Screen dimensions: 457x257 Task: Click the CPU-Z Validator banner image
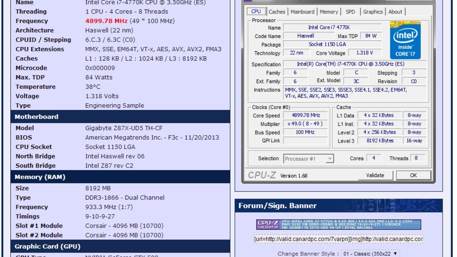coord(338,224)
